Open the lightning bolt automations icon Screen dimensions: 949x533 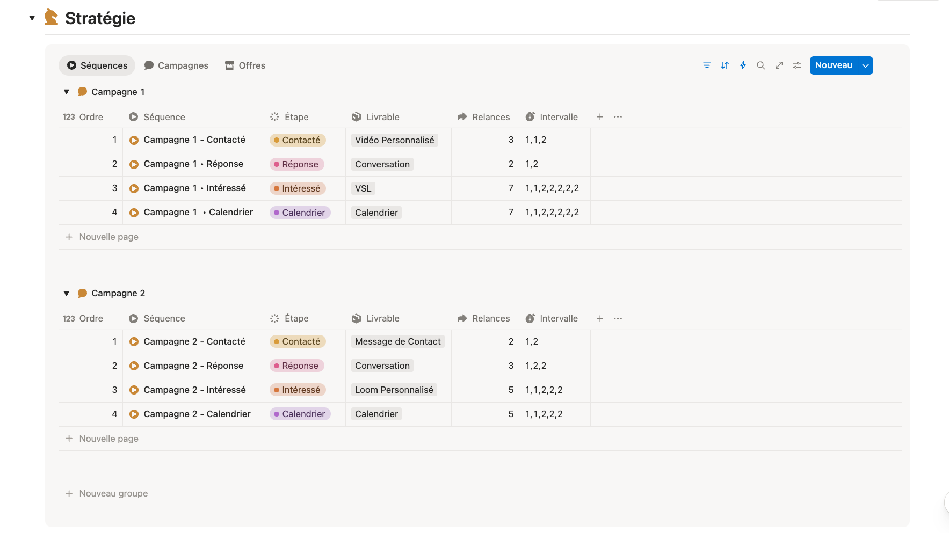click(x=743, y=65)
